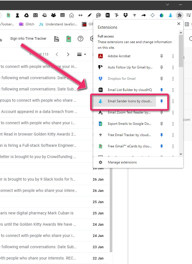Screen dimensions: 192x264
Task: Go to newer emails page arrow
Action: coord(57,54)
